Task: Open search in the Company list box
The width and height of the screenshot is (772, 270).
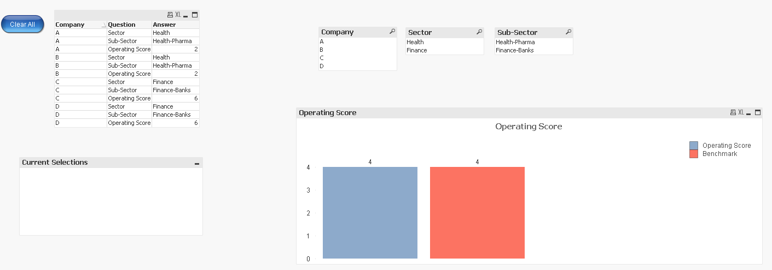Action: click(392, 32)
